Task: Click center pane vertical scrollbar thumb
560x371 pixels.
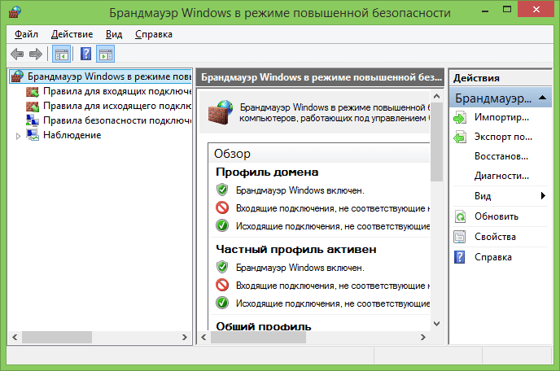Action: [436, 142]
